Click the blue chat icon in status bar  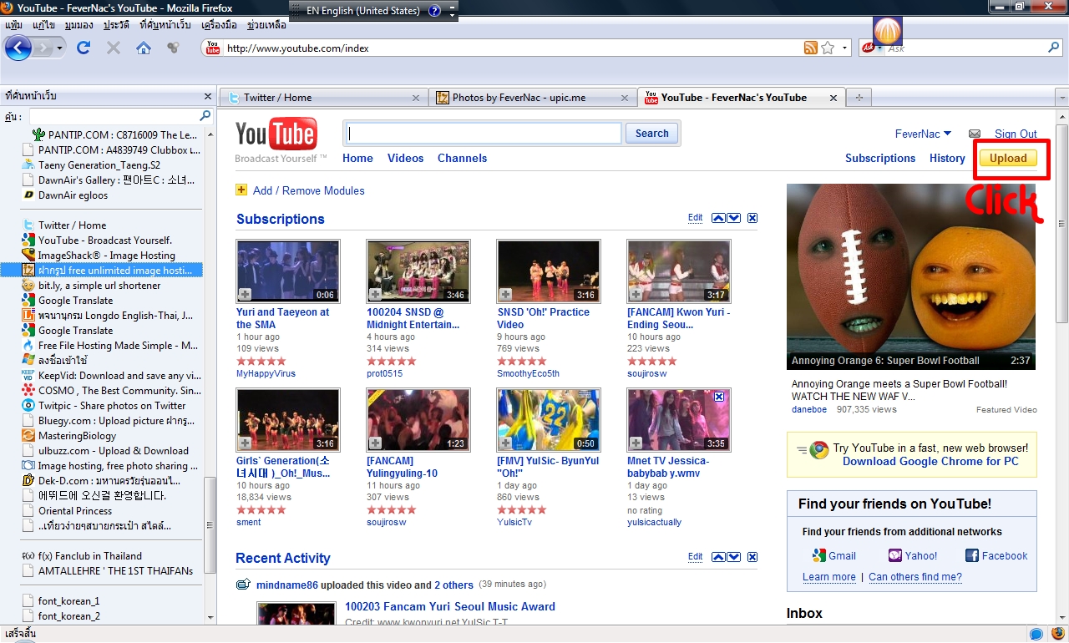pyautogui.click(x=1036, y=634)
